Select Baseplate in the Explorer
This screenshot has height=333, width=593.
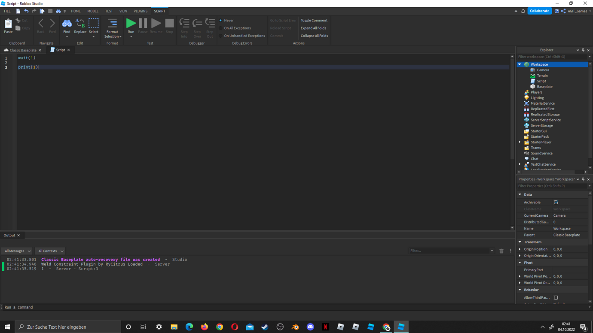point(544,87)
